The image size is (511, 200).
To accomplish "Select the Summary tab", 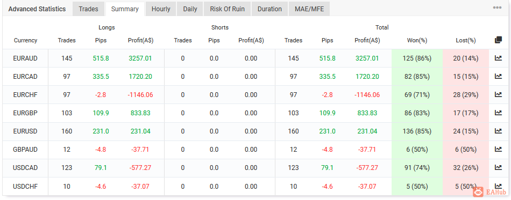I will coord(125,9).
